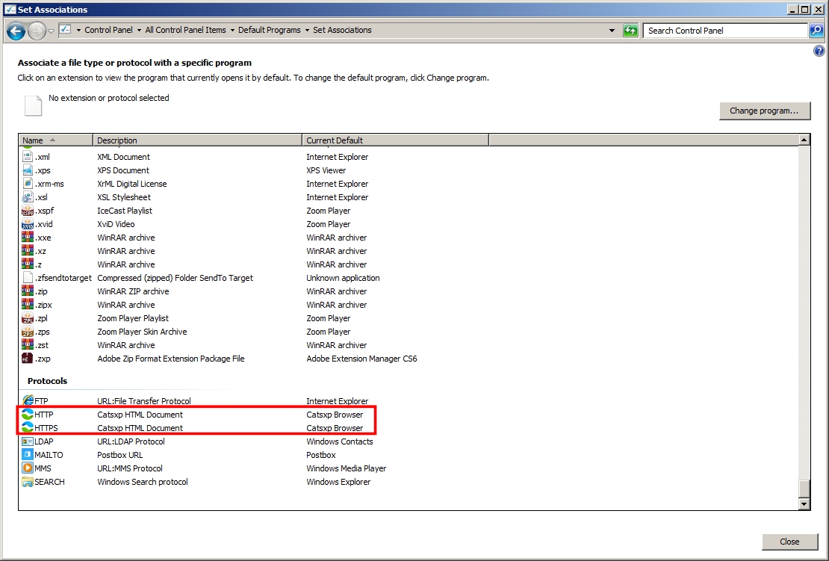
Task: Click the .z WinRAR icon
Action: 28,264
